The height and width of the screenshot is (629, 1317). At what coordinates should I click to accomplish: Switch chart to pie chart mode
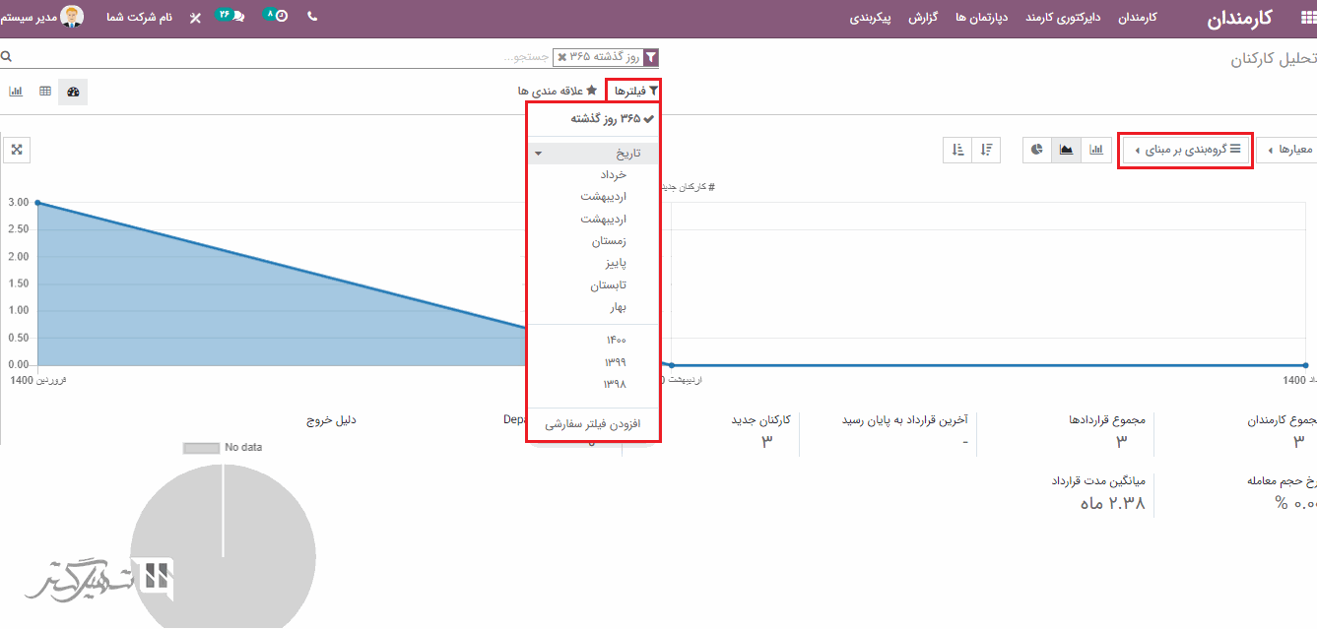pyautogui.click(x=1037, y=150)
